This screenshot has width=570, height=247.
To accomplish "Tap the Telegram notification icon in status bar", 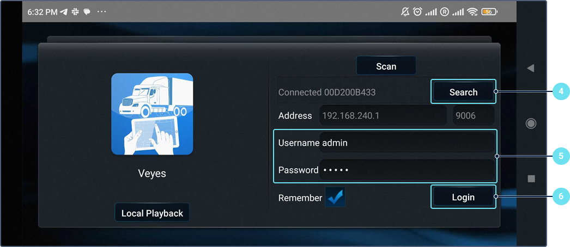I will click(64, 12).
